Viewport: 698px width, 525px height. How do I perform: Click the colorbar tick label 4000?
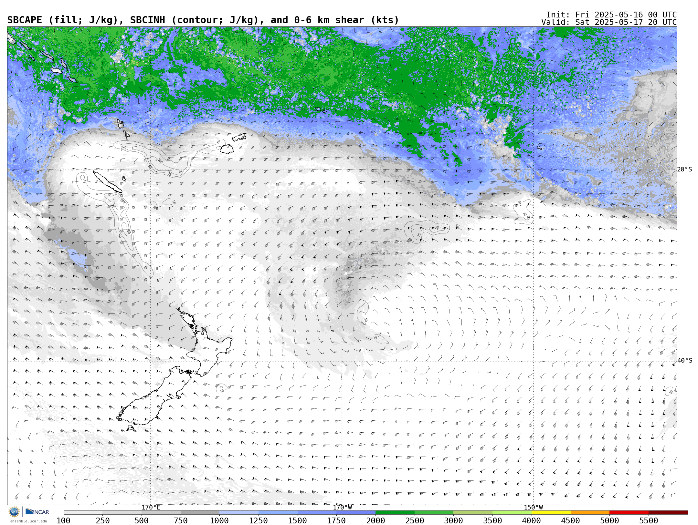point(532,521)
